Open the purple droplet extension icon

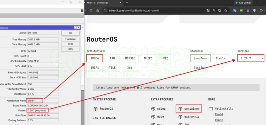pos(248,11)
